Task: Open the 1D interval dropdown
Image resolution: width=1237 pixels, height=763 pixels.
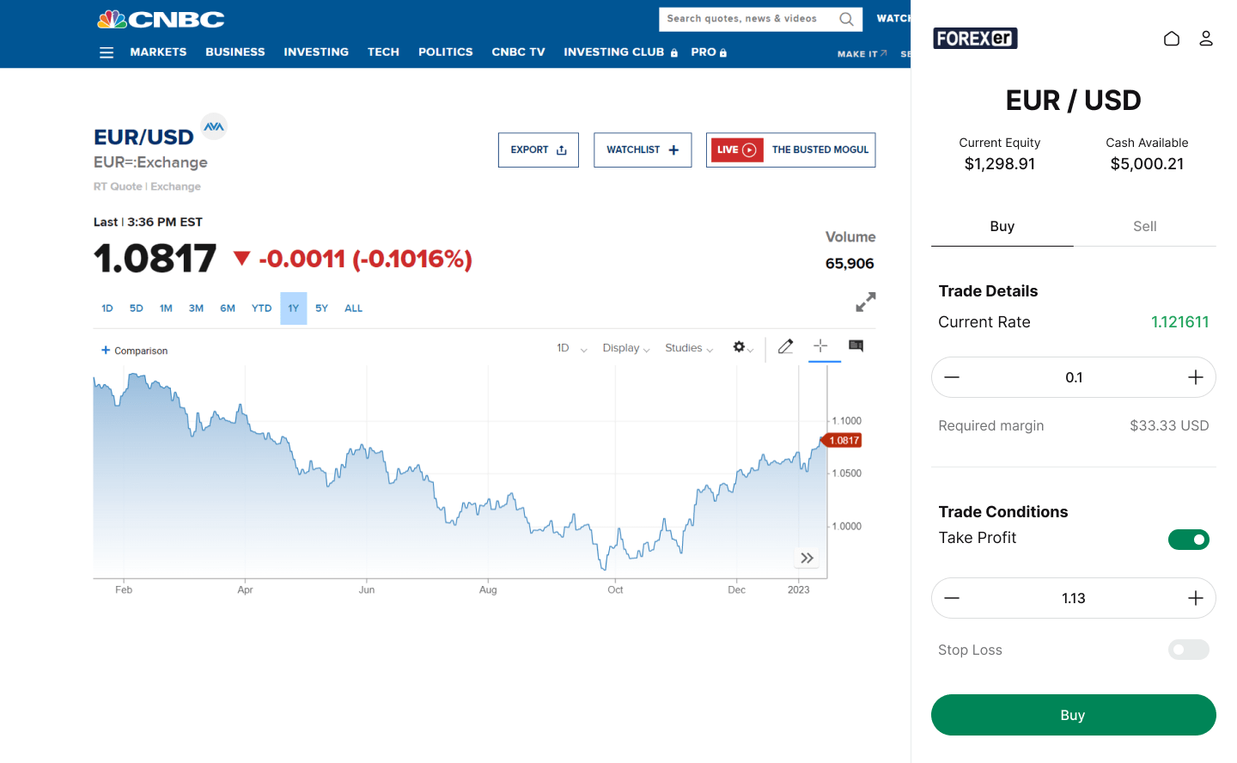Action: [572, 348]
